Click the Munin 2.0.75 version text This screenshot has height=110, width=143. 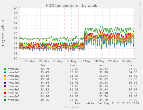(x=71, y=107)
